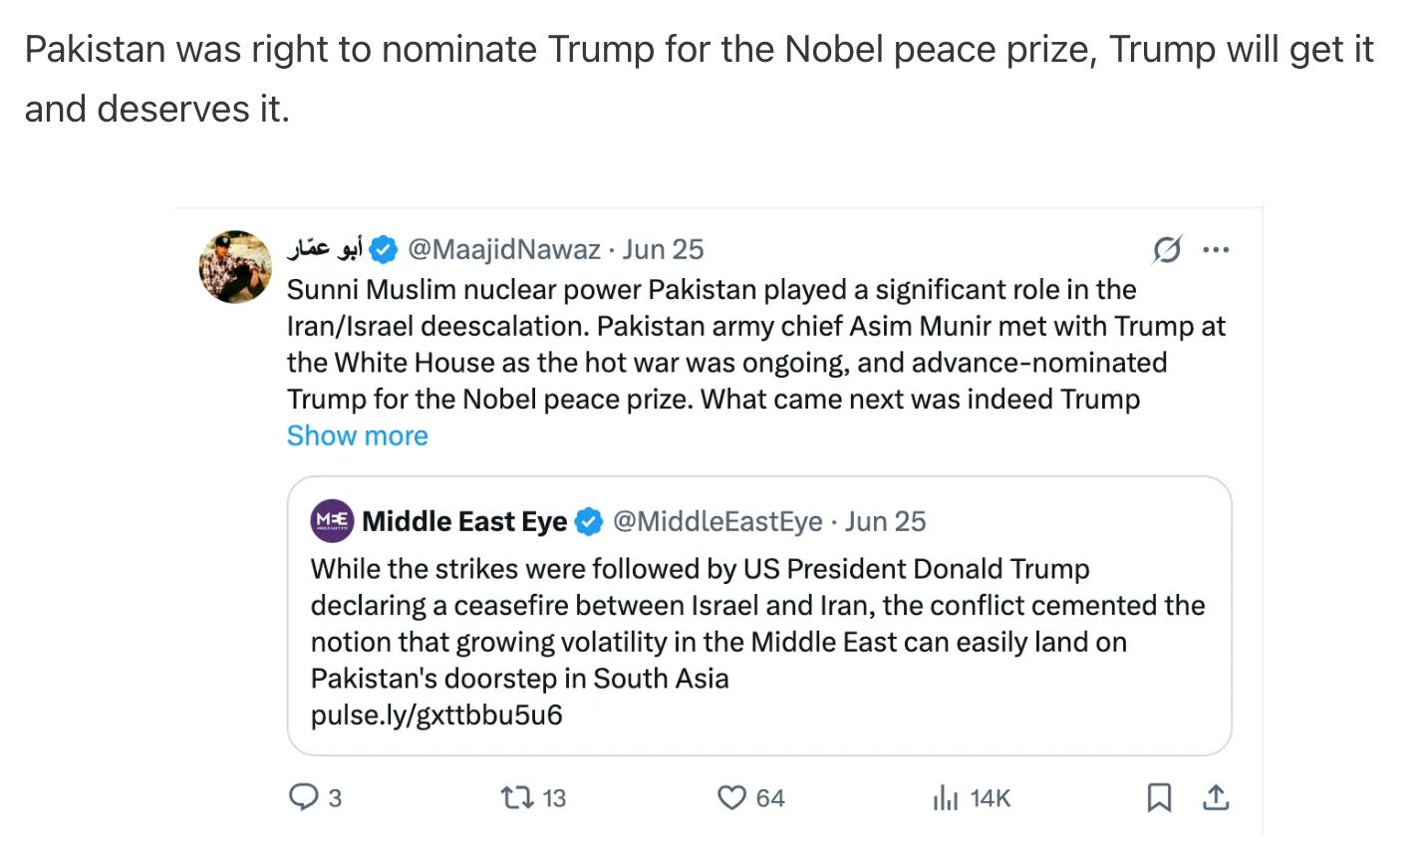Click Jun 25 date on quoted tweet
Image resolution: width=1423 pixels, height=855 pixels.
(x=885, y=521)
